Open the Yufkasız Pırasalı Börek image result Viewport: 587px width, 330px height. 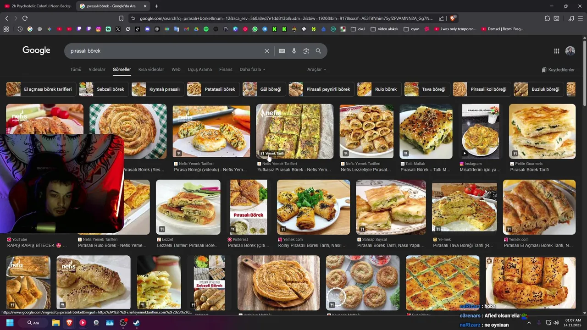[294, 132]
